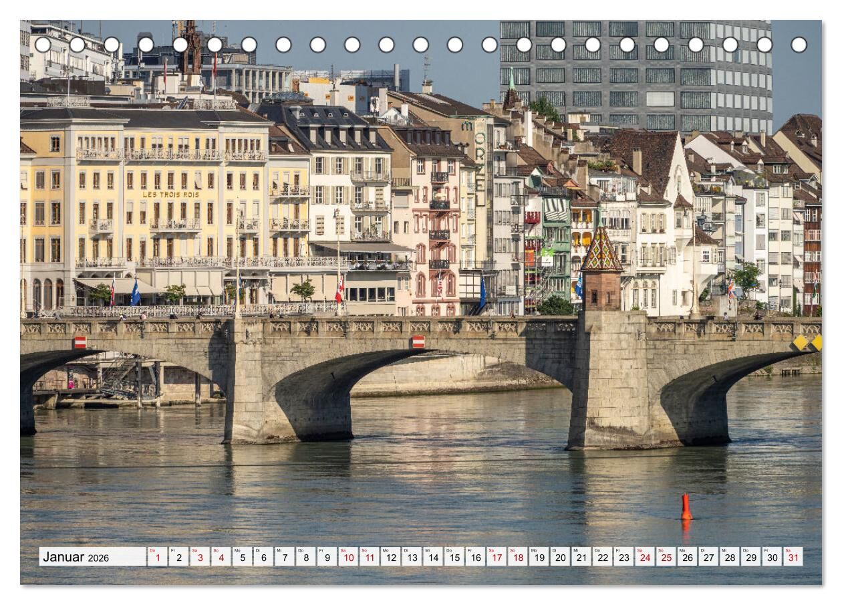The height and width of the screenshot is (605, 842).
Task: Click the LES TROIS ROIS hotel sign
Action: (x=171, y=195)
